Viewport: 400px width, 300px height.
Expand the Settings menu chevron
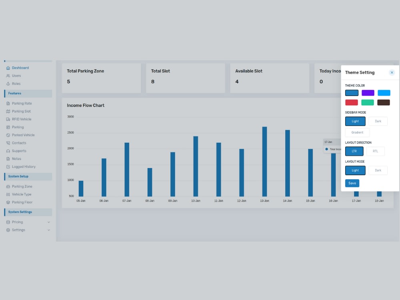49,230
